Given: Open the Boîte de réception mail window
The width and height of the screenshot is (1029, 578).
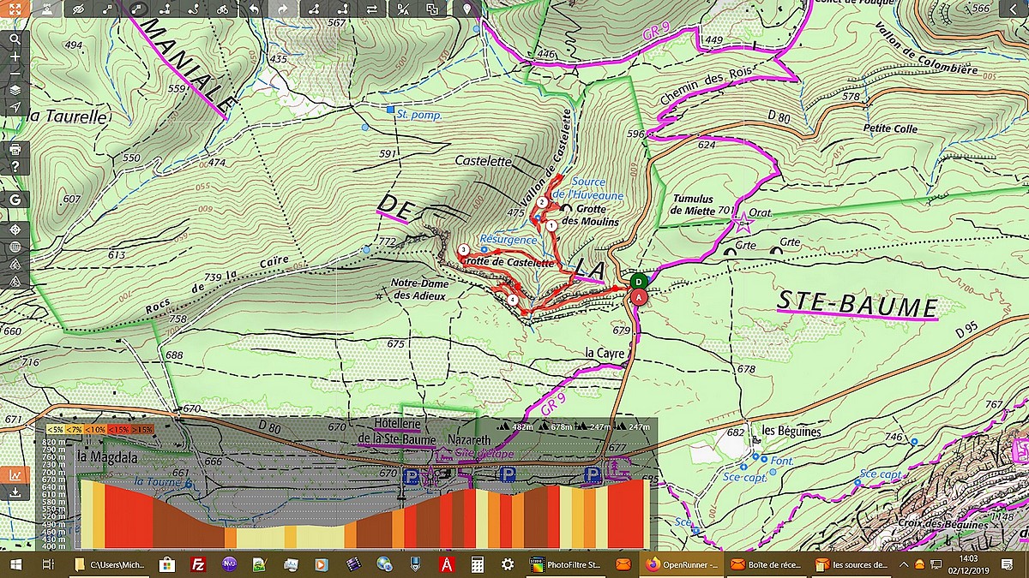Looking at the screenshot, I should point(767,564).
